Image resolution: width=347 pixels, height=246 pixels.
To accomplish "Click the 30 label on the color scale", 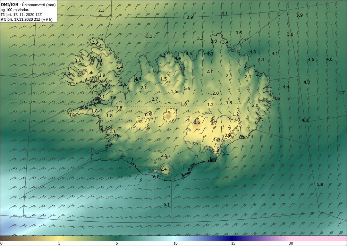I will point(291,243).
